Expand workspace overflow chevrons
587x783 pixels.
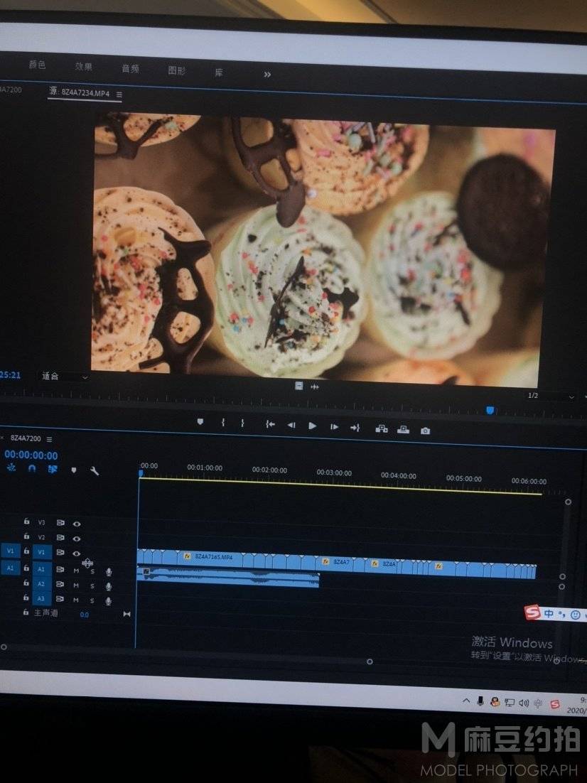[x=267, y=75]
